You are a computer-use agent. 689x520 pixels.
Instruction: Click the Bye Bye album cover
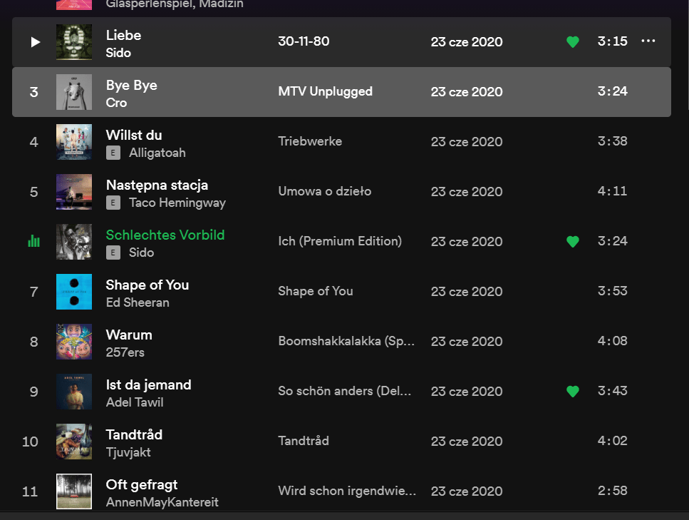point(74,92)
